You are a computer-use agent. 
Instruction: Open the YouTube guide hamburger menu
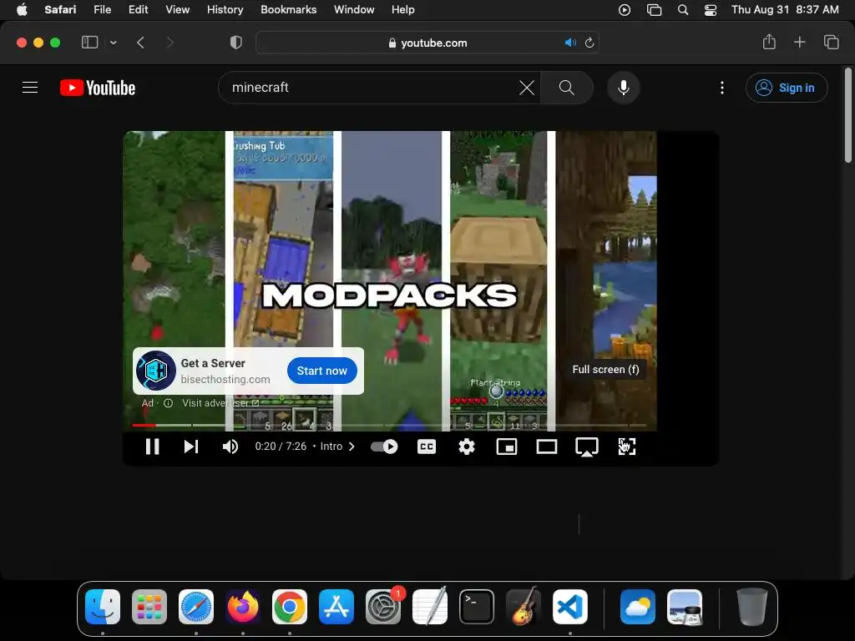[x=30, y=87]
